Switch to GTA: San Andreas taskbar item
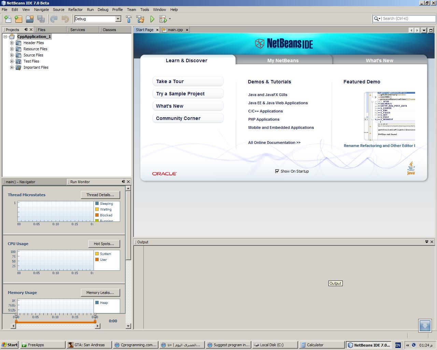Image resolution: width=437 pixels, height=350 pixels. click(89, 345)
